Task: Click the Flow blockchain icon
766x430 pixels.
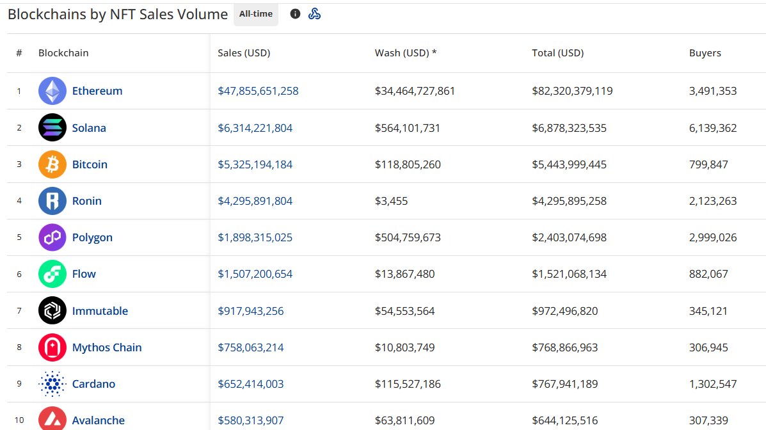Action: [52, 273]
